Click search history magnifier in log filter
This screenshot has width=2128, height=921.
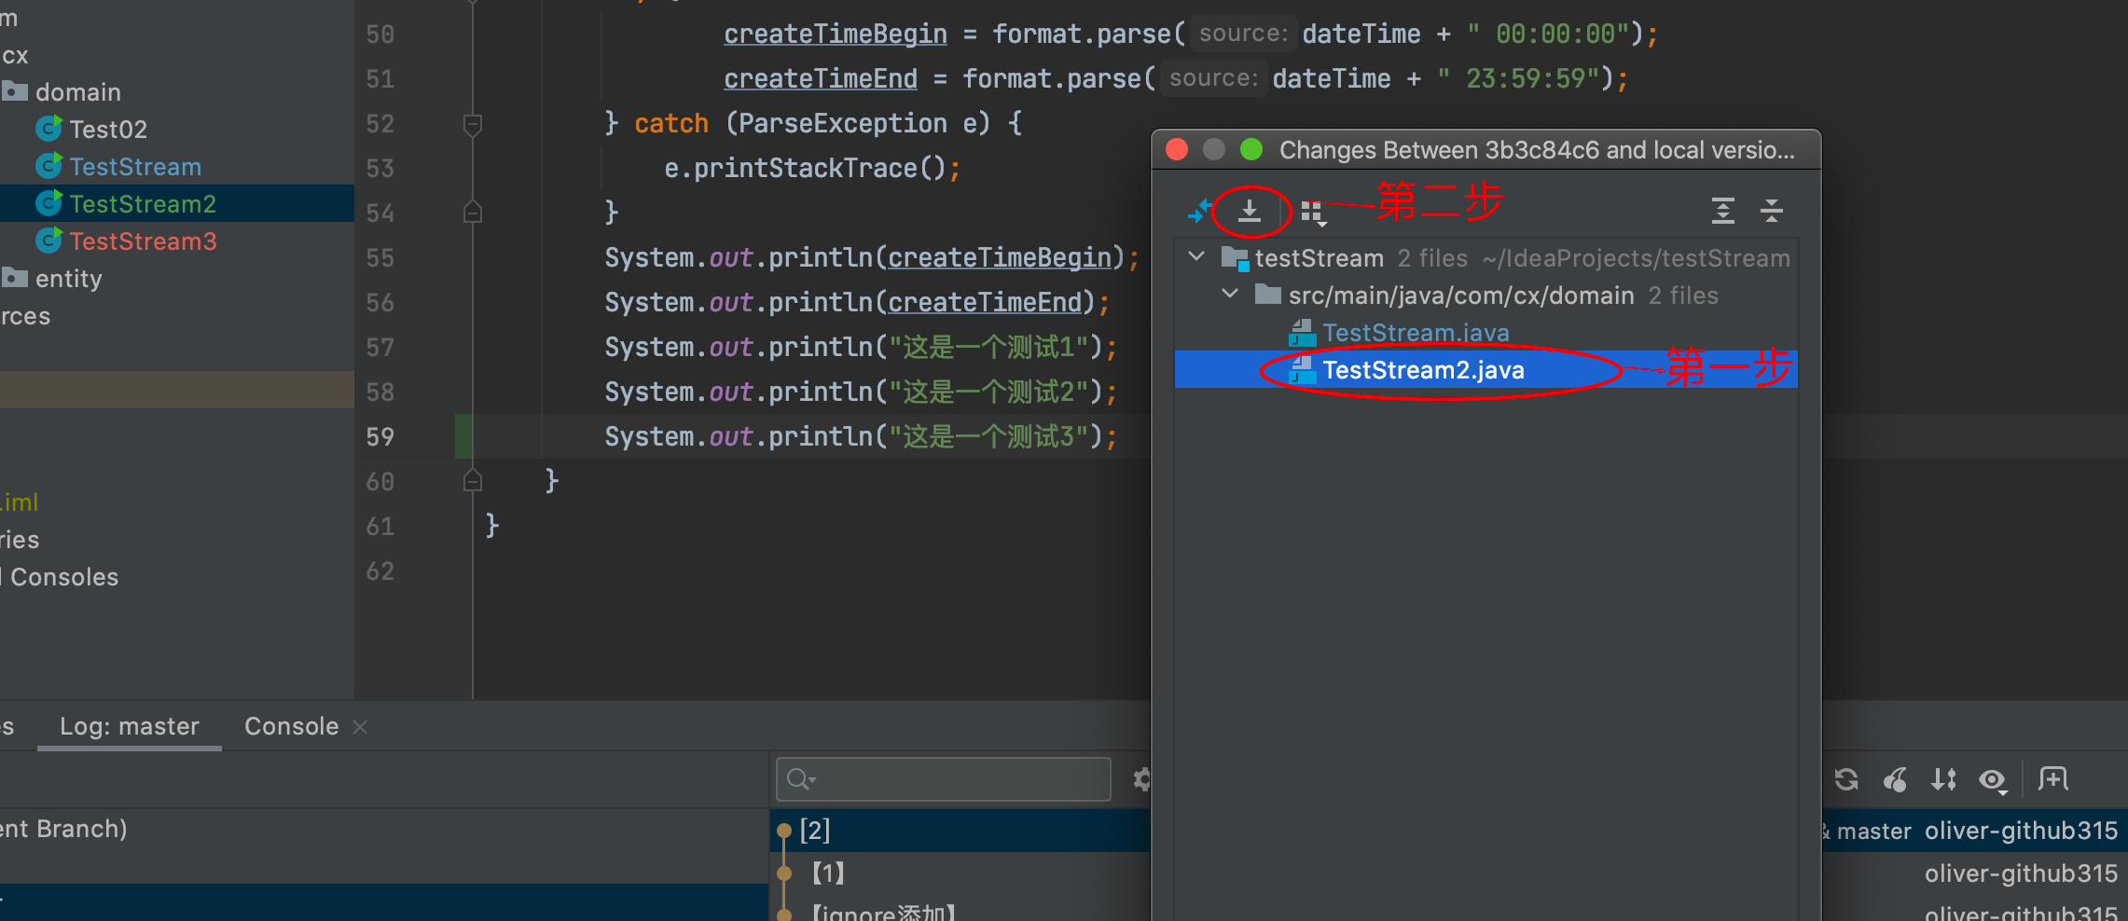click(801, 778)
